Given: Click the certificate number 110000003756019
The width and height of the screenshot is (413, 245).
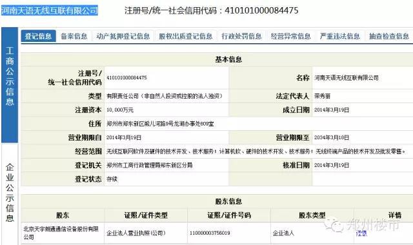Looking at the screenshot, I should (x=210, y=233).
